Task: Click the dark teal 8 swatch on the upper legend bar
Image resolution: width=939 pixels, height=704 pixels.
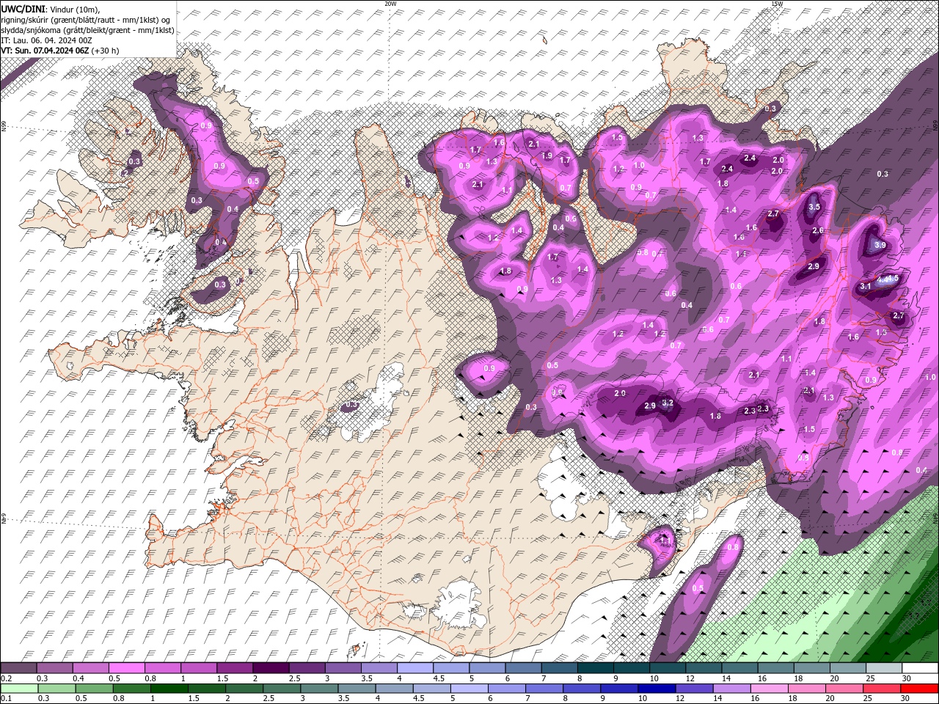Action: pos(595,668)
